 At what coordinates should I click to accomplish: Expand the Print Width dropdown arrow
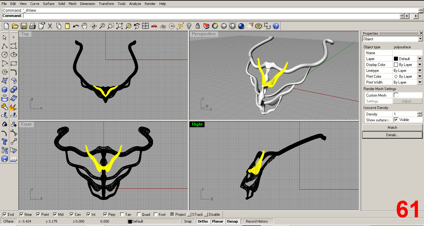(420, 82)
